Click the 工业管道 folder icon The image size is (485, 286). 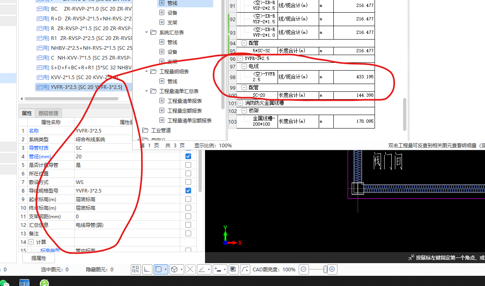click(x=145, y=130)
